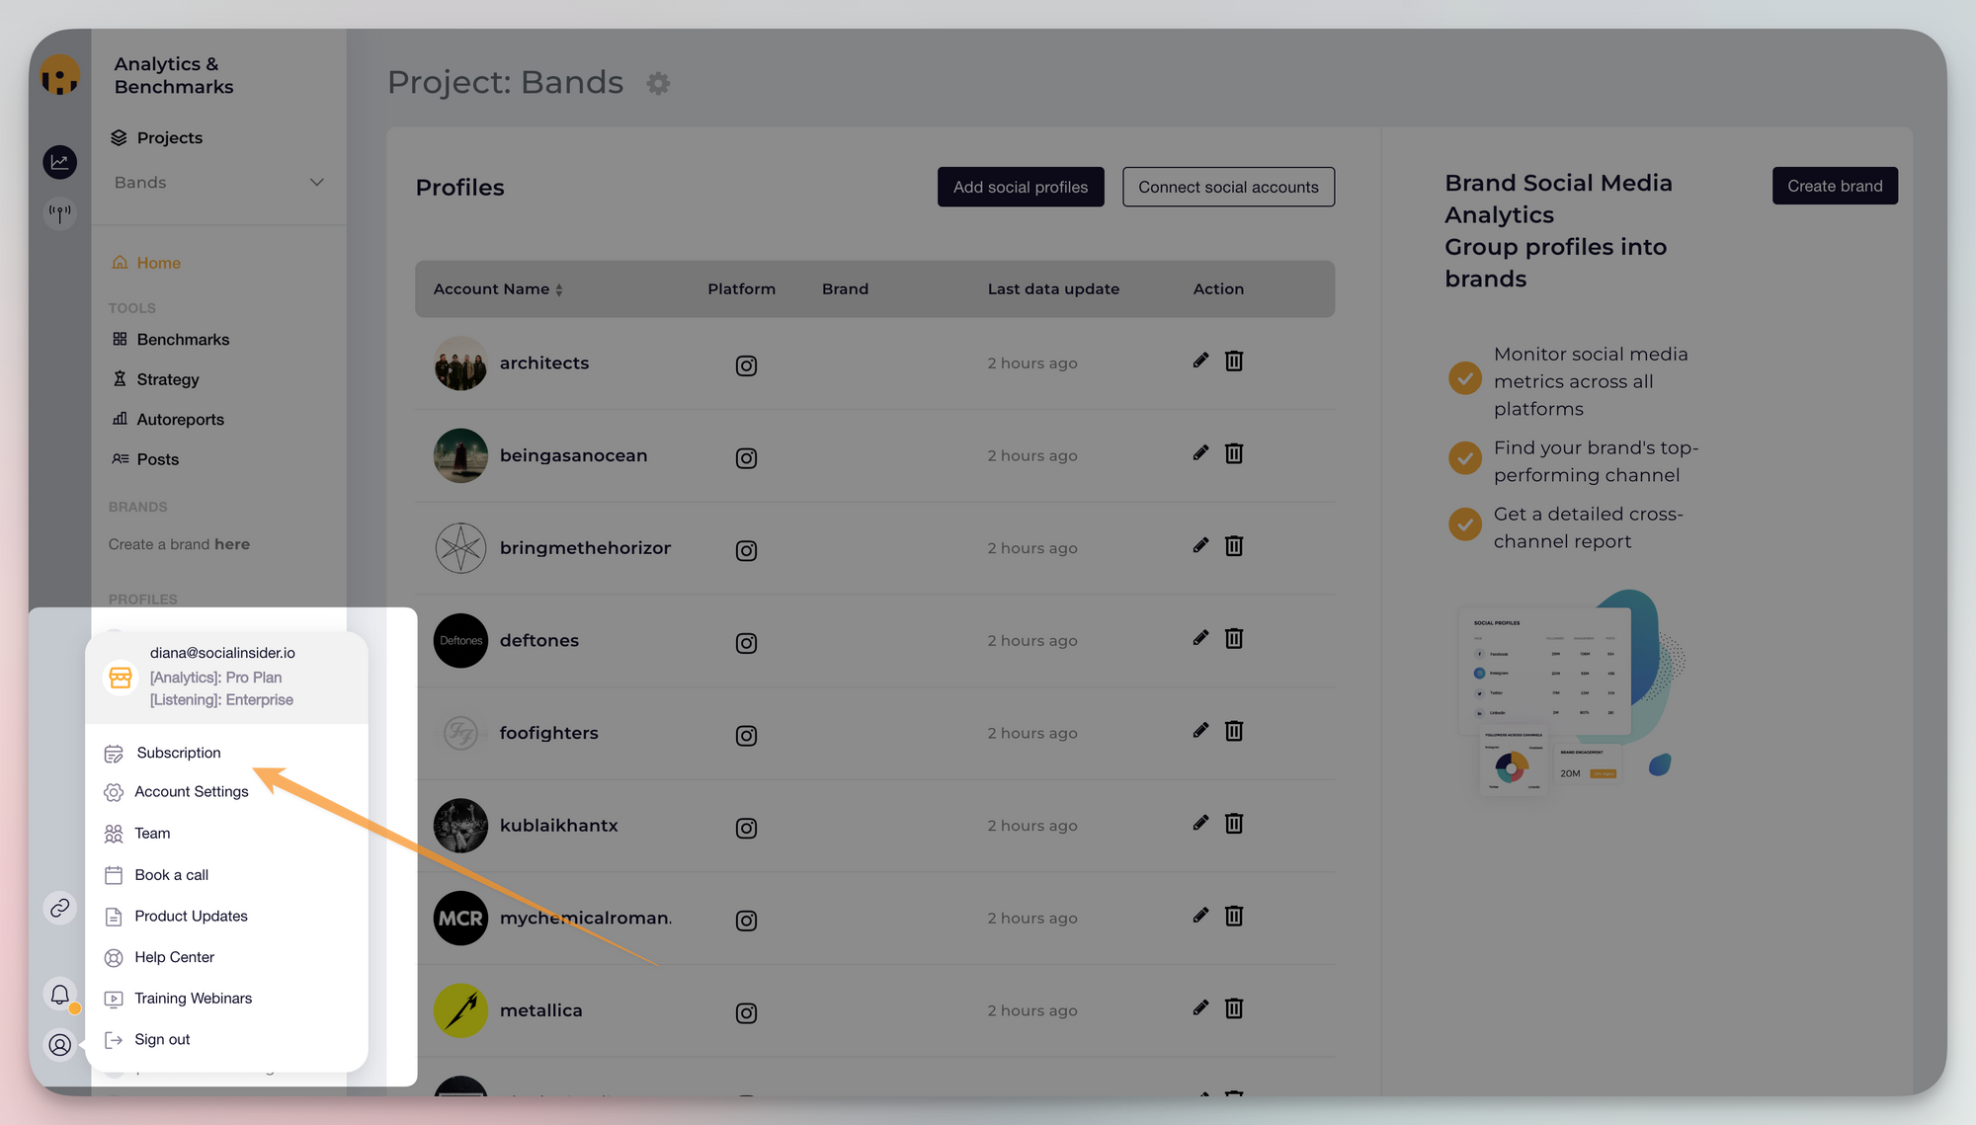The width and height of the screenshot is (1976, 1125).
Task: Click Create brand button
Action: 1835,186
